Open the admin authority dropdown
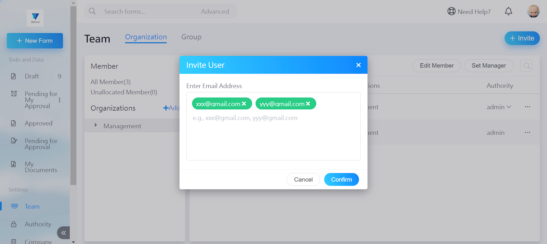This screenshot has width=547, height=244. point(499,107)
